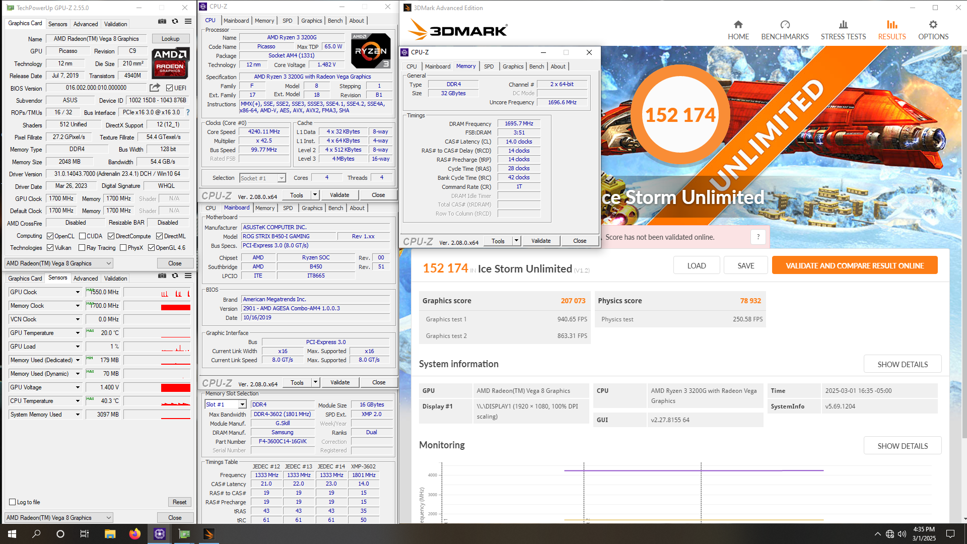Switch to GPU-Z taskbar icon

184,534
